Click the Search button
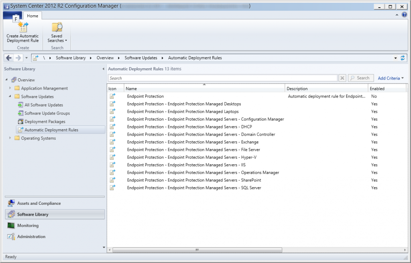Image resolution: width=411 pixels, height=263 pixels. point(360,77)
